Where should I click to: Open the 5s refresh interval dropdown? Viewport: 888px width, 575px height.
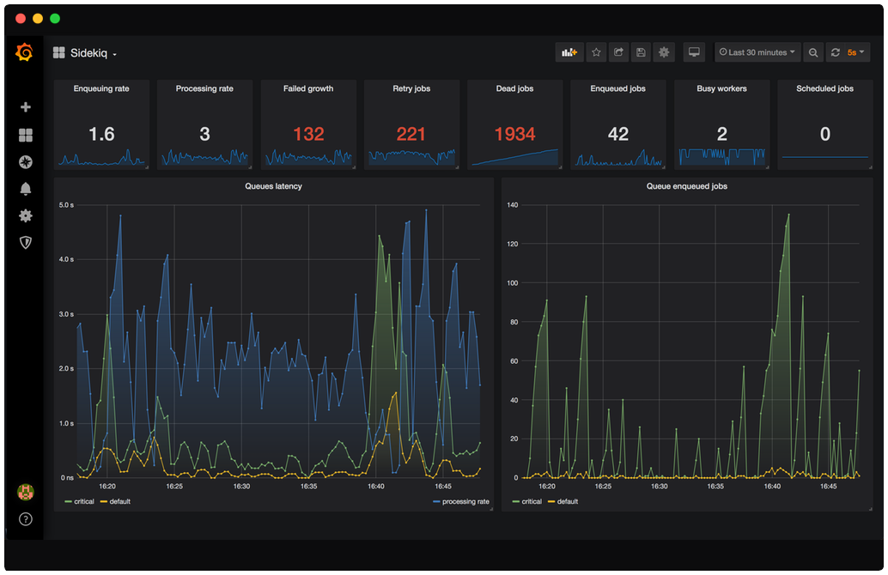coord(856,52)
